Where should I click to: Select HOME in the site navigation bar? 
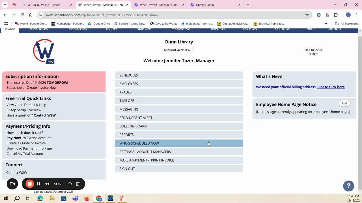tap(10, 29)
